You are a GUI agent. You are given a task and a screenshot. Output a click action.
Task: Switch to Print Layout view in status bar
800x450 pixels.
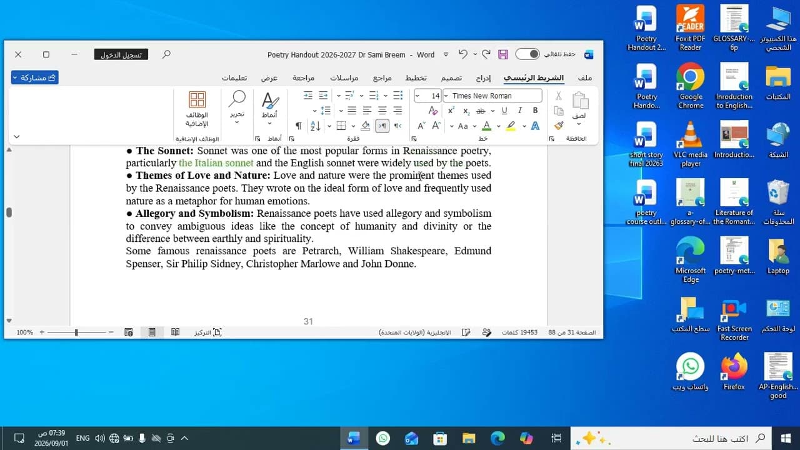[x=151, y=332]
